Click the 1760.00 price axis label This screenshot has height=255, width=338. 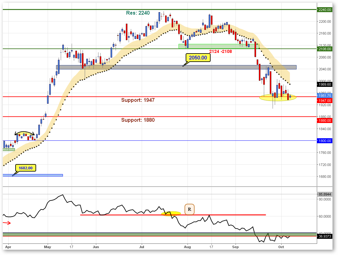(x=325, y=153)
